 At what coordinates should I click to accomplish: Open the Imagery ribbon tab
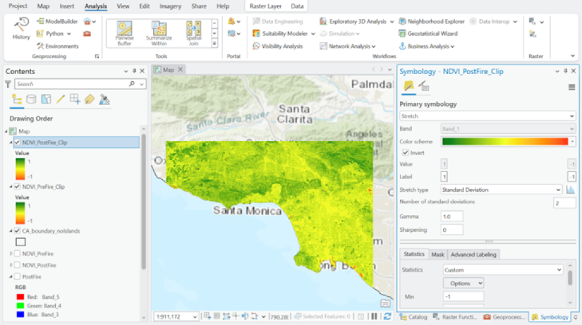click(171, 7)
